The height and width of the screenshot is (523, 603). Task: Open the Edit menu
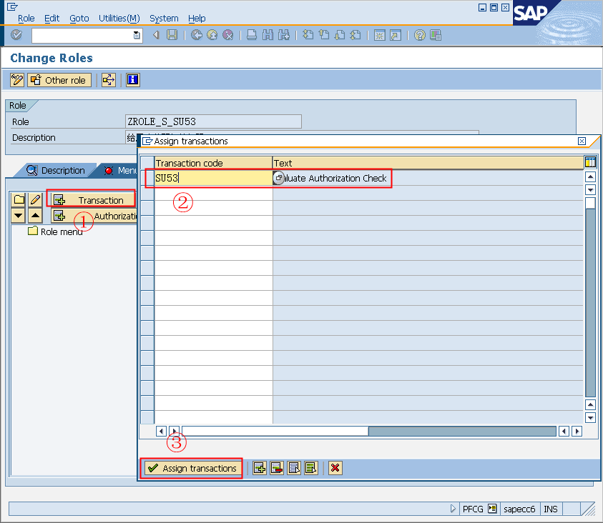click(52, 18)
